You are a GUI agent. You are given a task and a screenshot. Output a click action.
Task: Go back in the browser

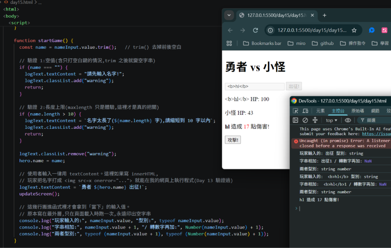230,30
